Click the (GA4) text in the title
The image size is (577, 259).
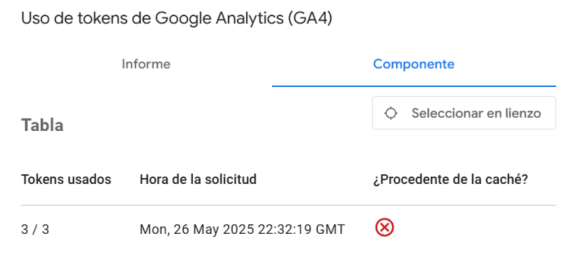(x=309, y=18)
